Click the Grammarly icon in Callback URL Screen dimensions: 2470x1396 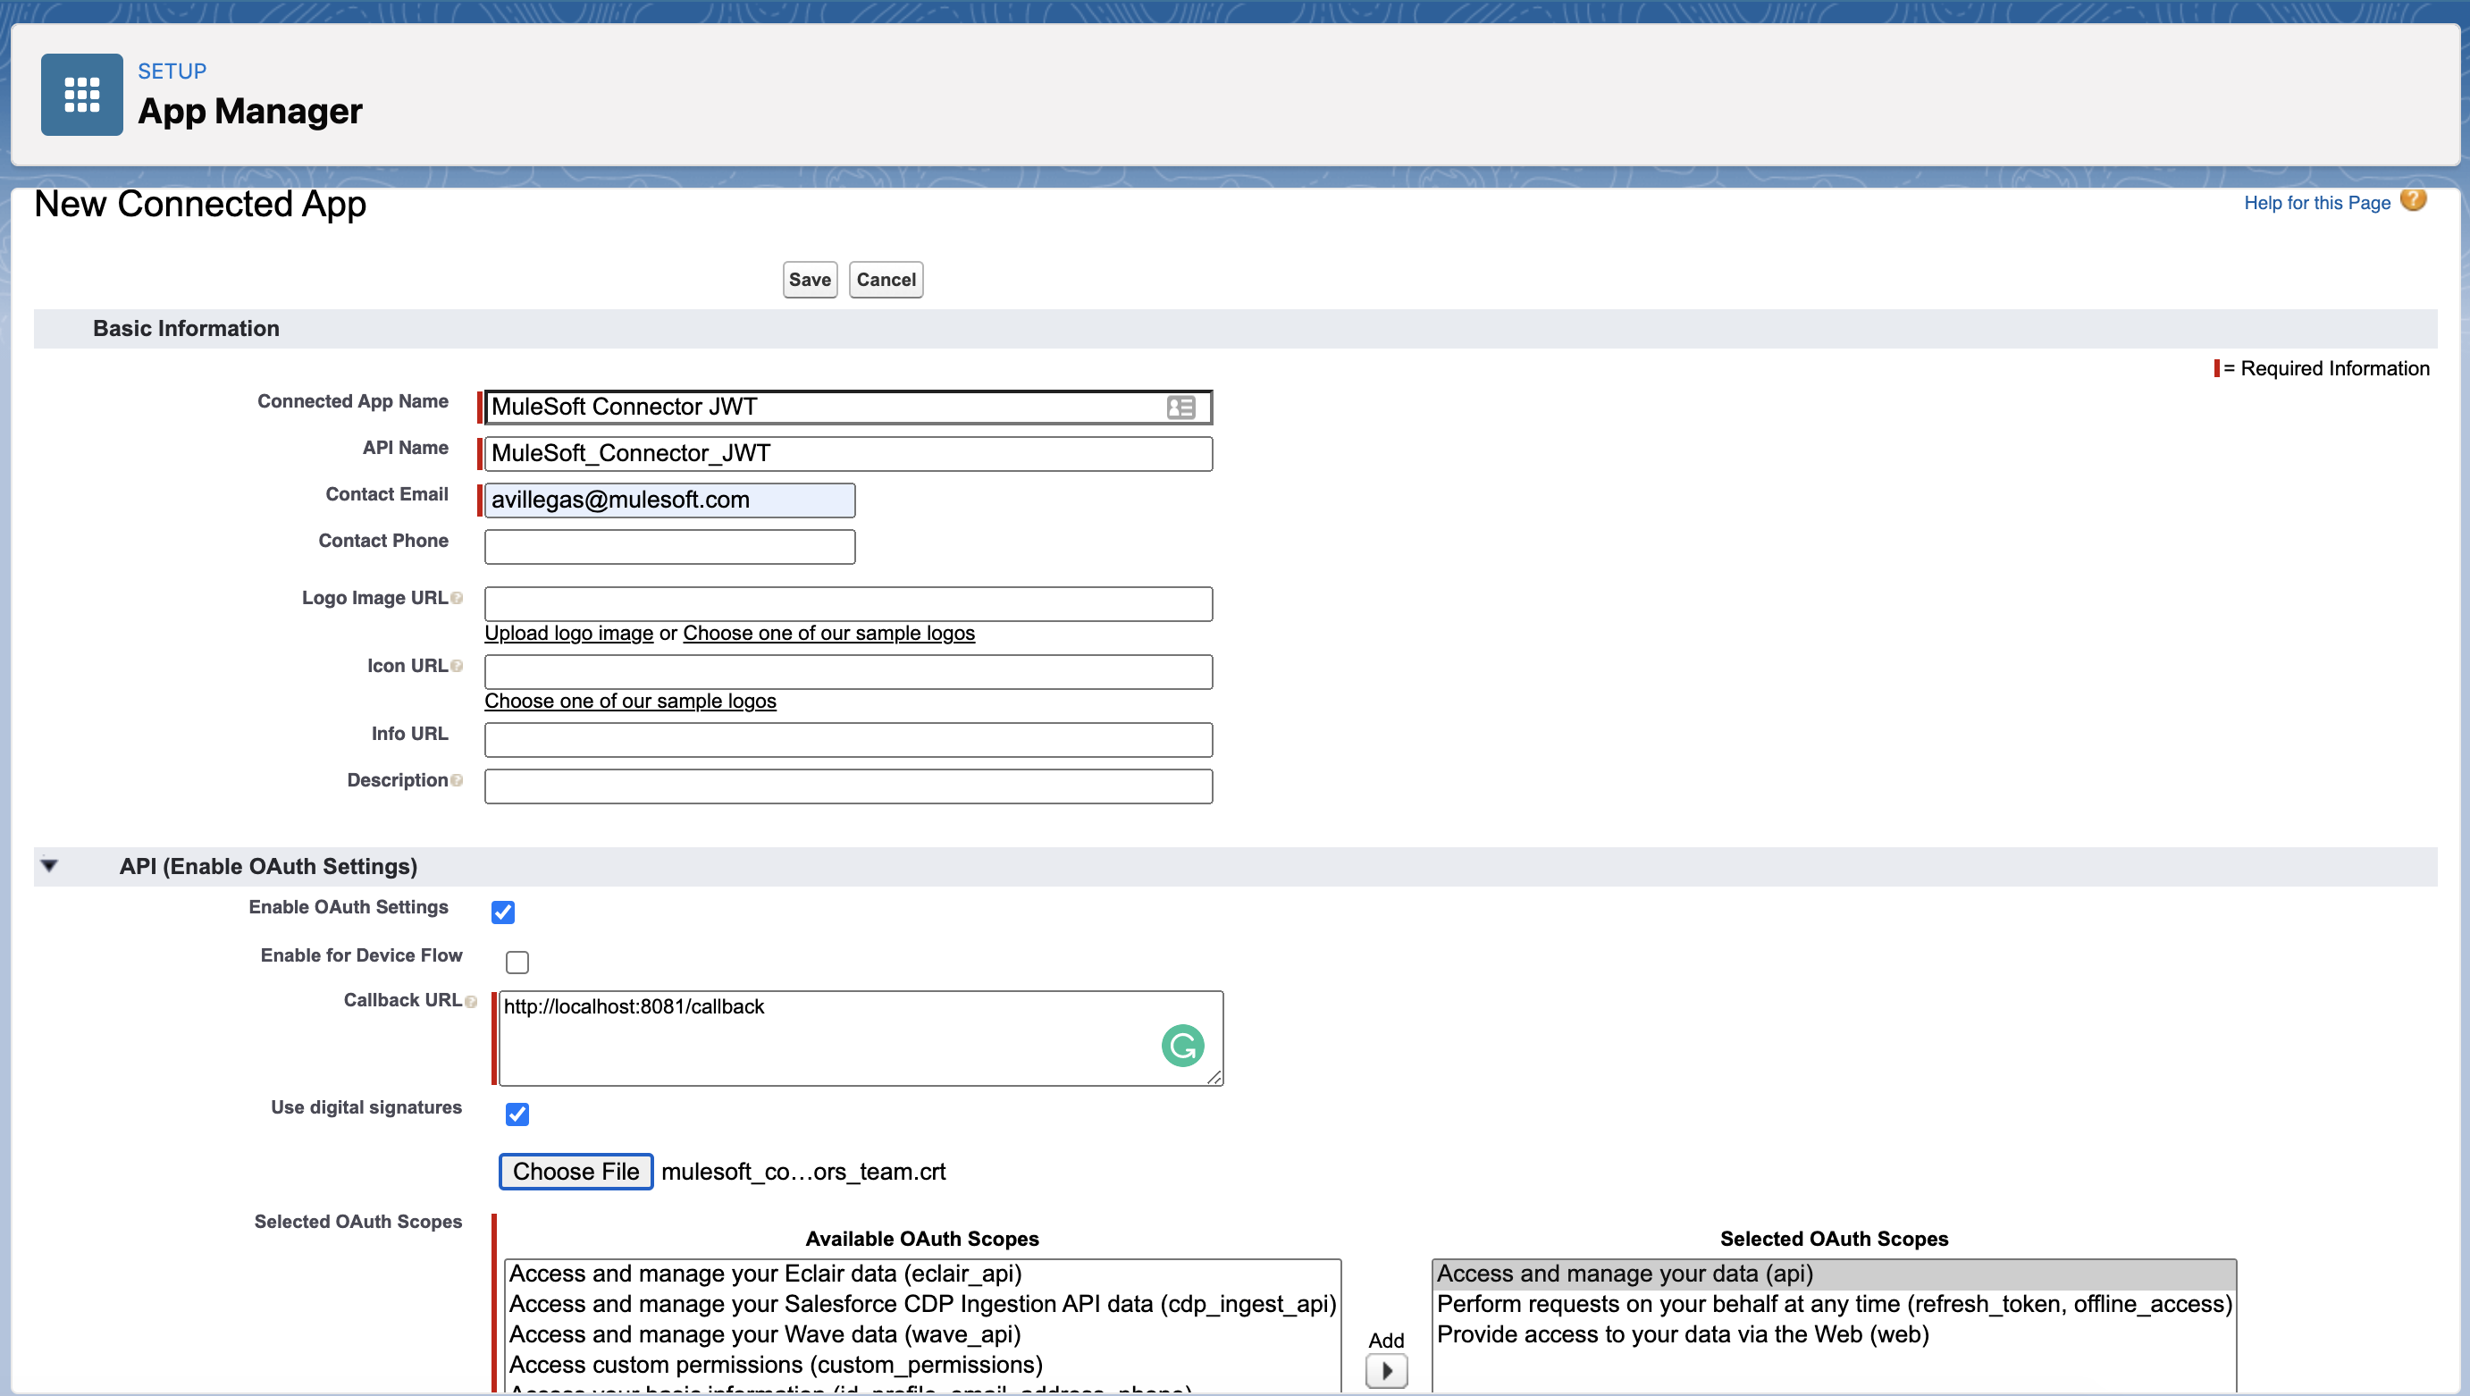click(x=1182, y=1045)
